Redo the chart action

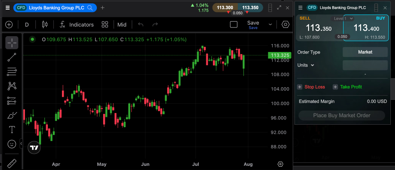click(x=155, y=25)
